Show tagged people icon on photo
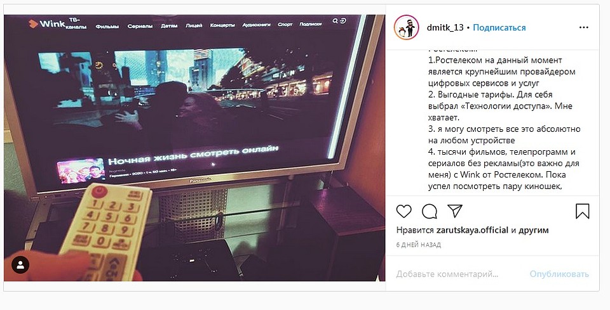 pos(20,265)
